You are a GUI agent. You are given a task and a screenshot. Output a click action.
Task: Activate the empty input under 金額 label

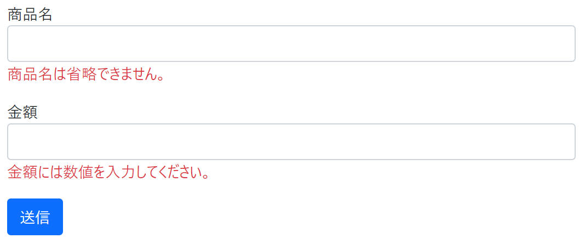[x=291, y=141]
